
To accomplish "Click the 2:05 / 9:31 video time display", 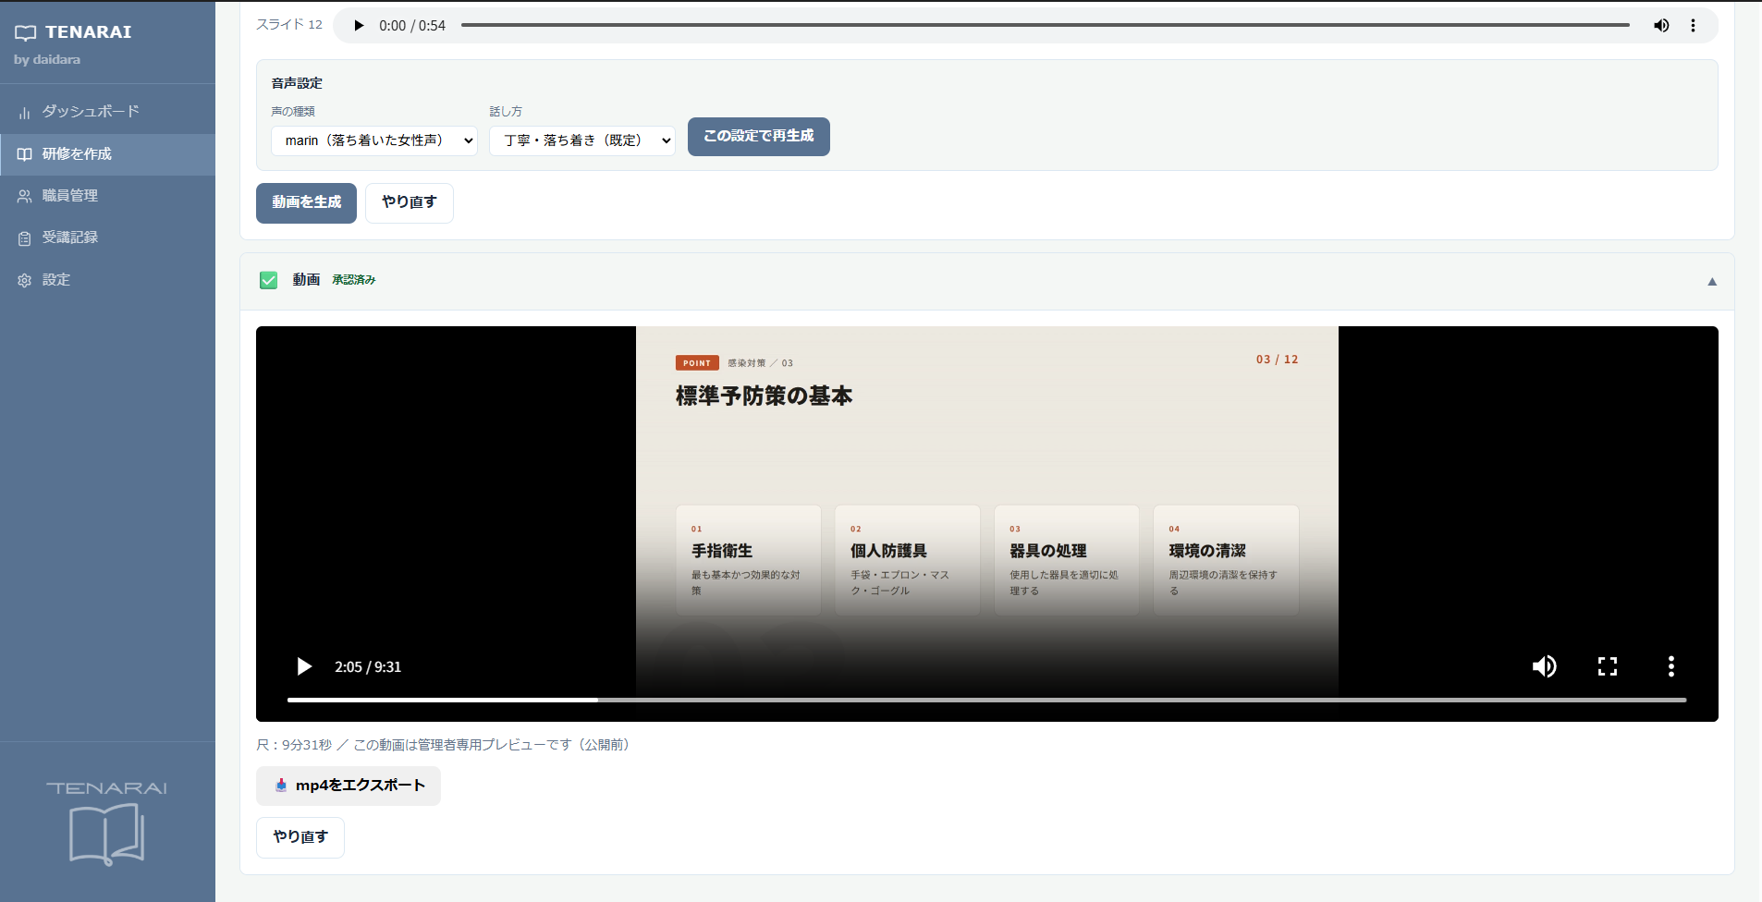I will coord(368,667).
